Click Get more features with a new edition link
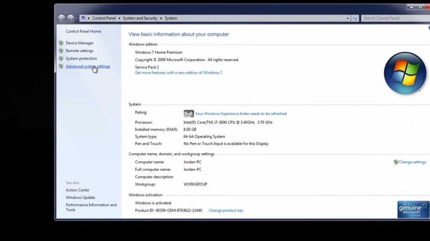430x241 pixels. pos(178,73)
